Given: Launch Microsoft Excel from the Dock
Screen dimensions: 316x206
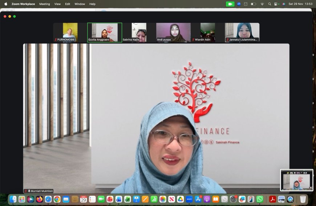Looking at the screenshot, I should tap(127, 199).
